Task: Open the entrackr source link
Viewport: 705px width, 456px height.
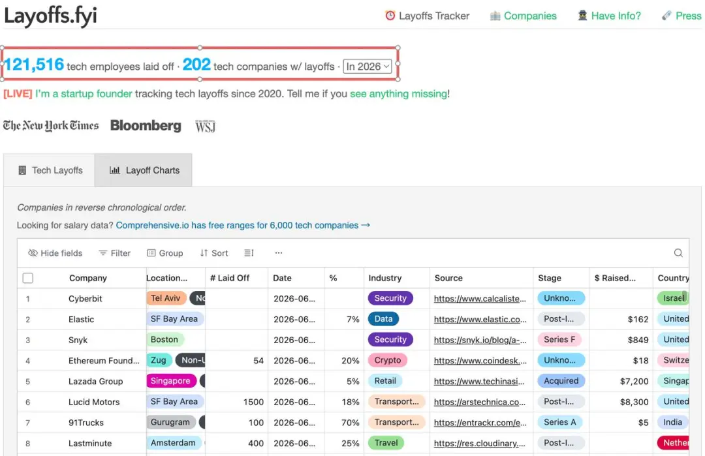Action: pos(480,423)
